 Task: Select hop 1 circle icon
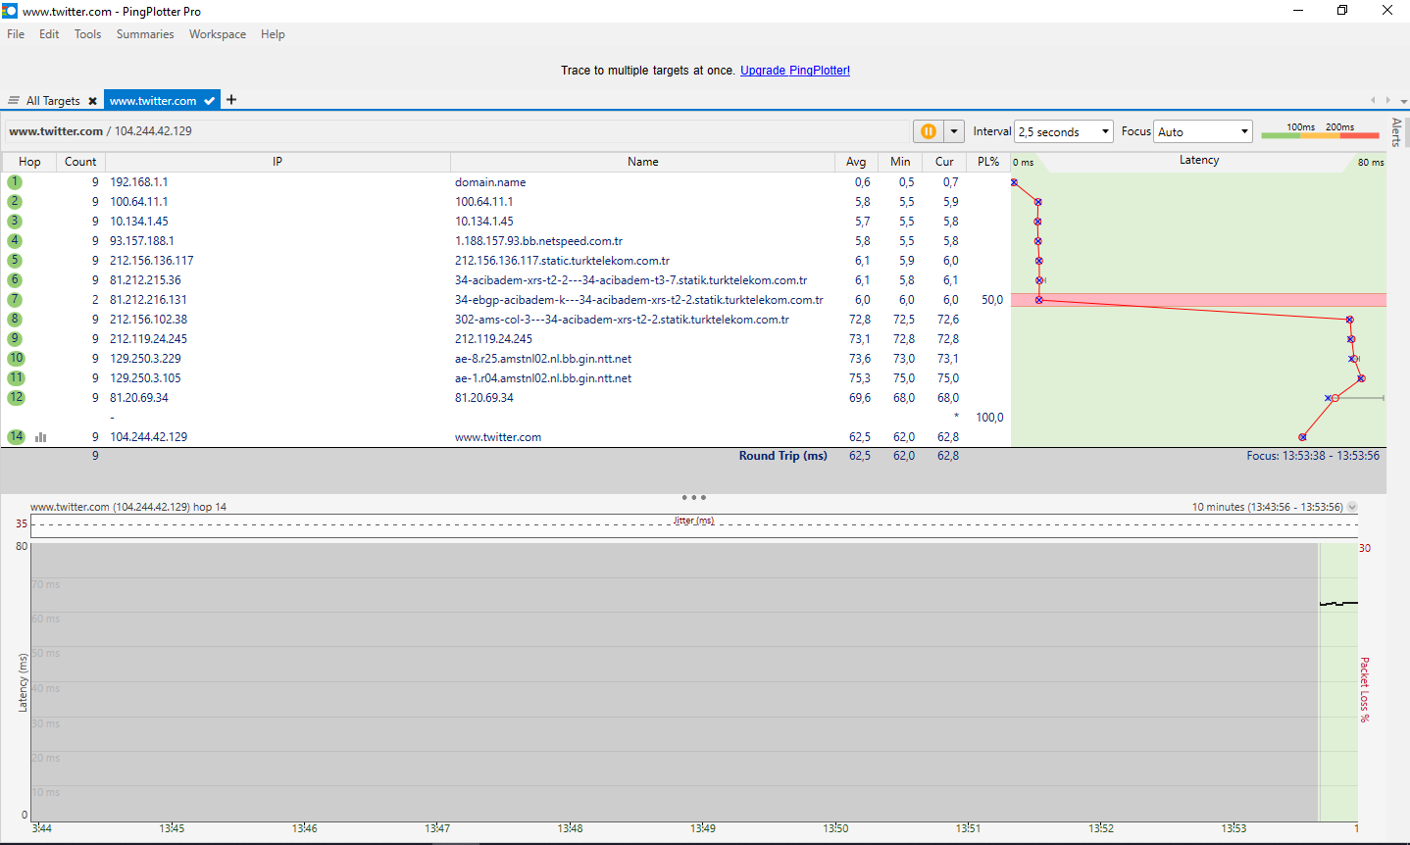point(15,182)
